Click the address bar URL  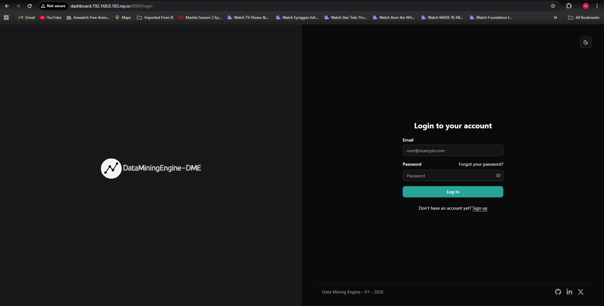pos(111,6)
